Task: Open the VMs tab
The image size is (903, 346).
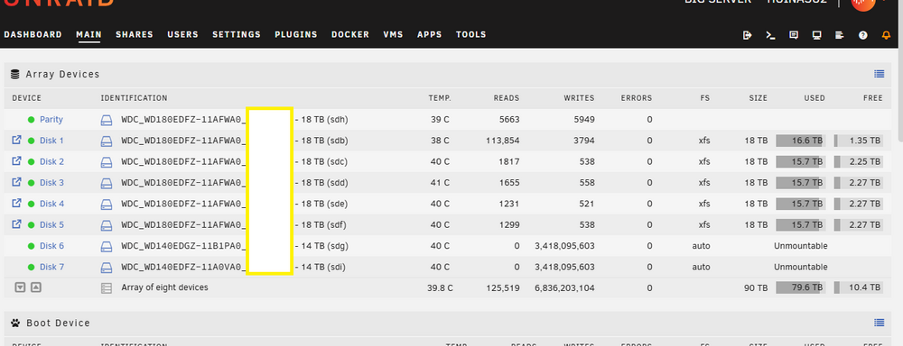Action: point(394,34)
